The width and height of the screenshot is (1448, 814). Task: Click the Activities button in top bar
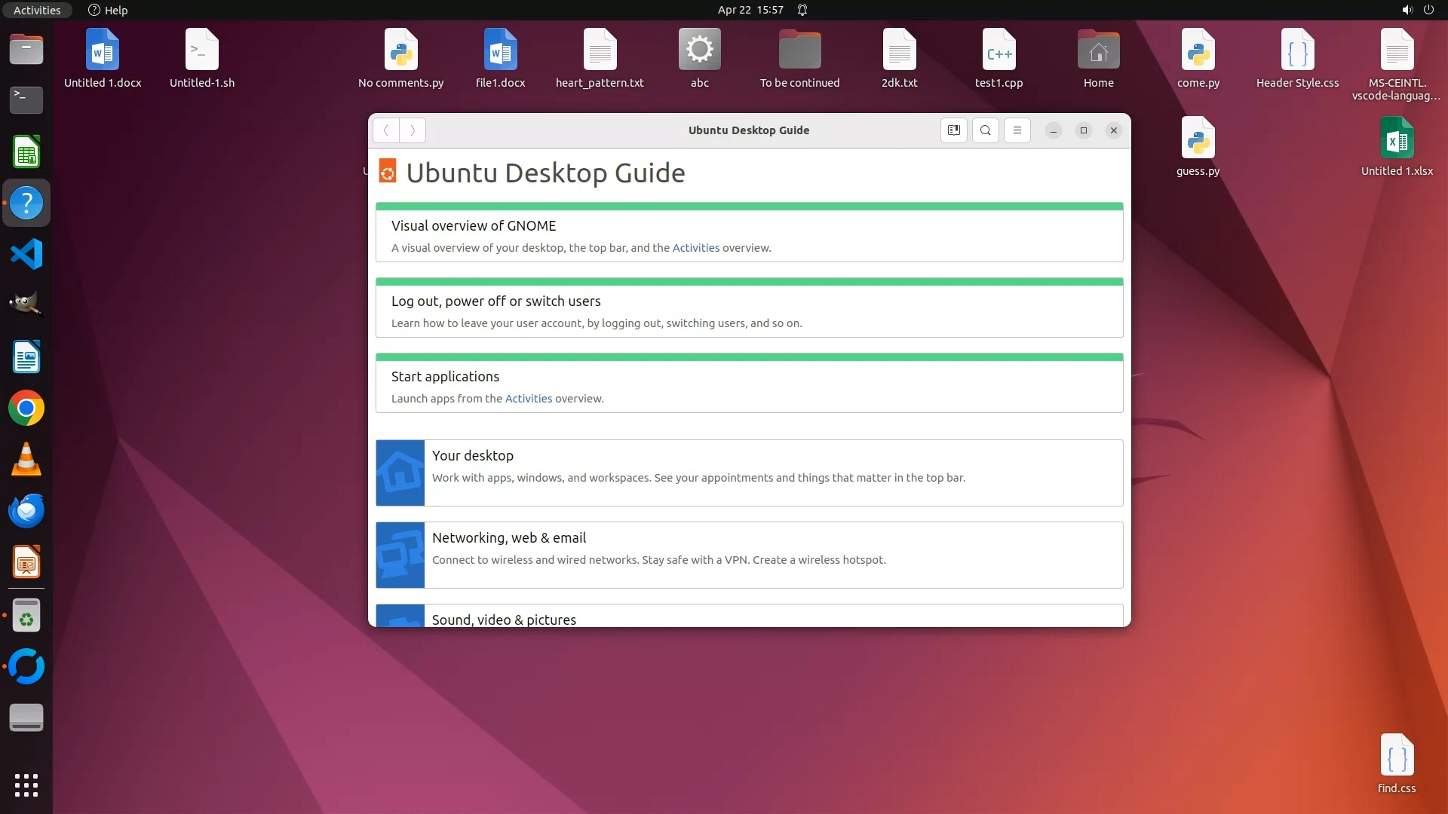click(37, 10)
